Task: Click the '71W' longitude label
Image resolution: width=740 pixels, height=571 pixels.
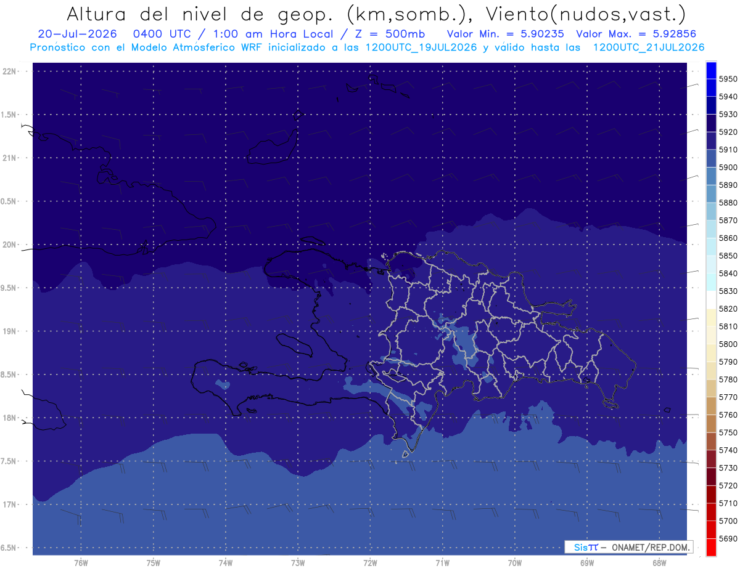Action: (442, 562)
